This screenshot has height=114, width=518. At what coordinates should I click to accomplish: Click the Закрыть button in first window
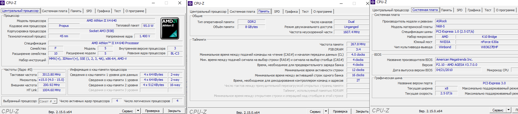(x=174, y=111)
